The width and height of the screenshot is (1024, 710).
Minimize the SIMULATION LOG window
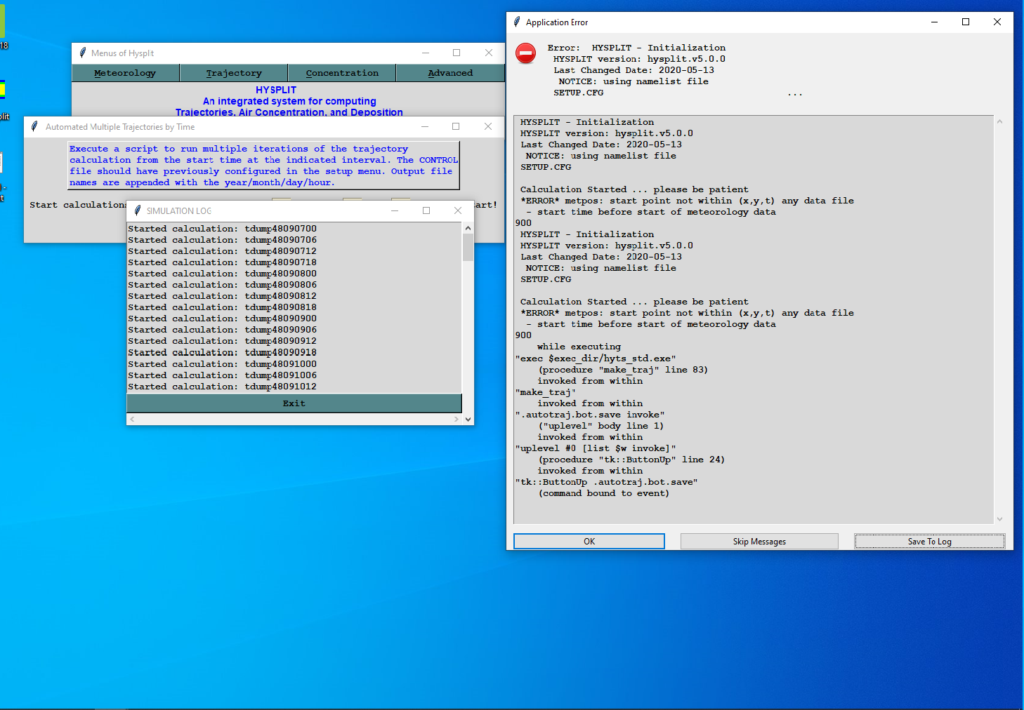click(395, 210)
